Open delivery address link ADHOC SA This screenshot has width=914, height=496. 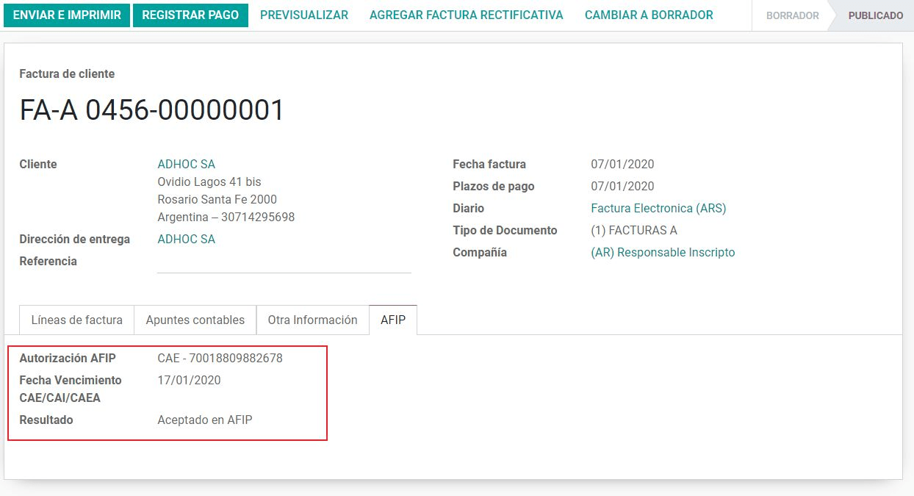pos(186,239)
